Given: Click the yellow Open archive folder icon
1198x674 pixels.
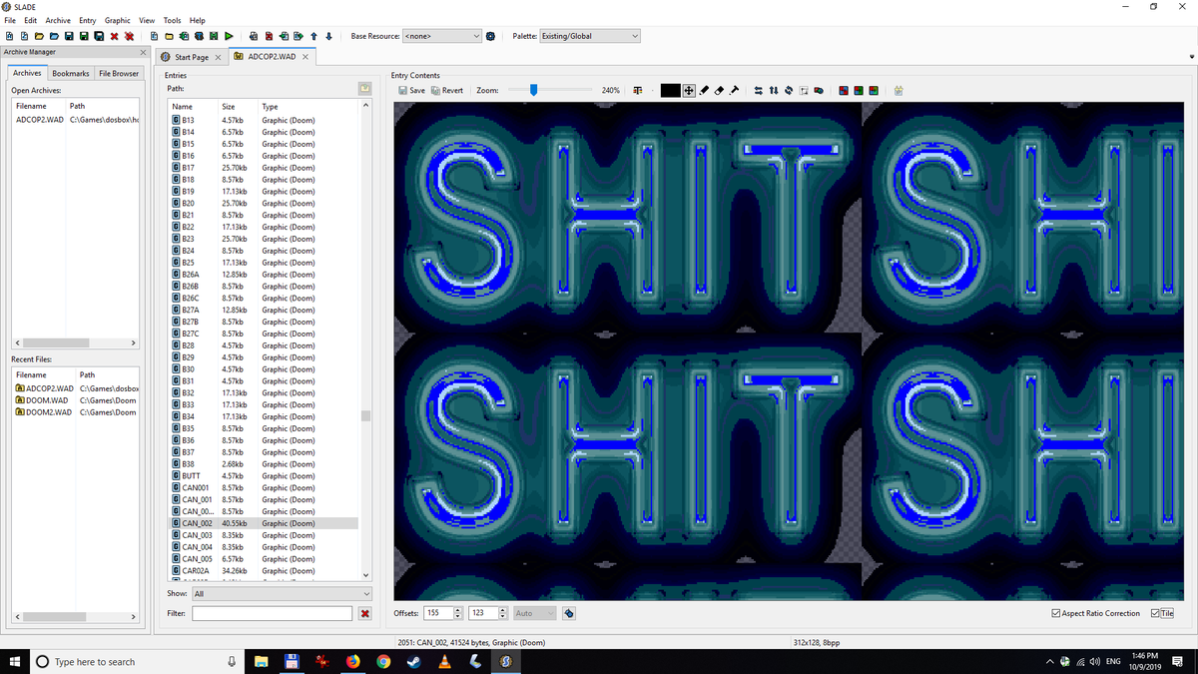Looking at the screenshot, I should [x=40, y=36].
